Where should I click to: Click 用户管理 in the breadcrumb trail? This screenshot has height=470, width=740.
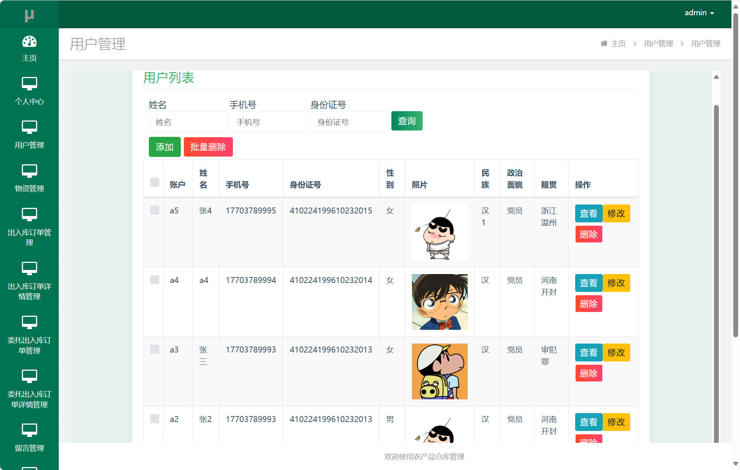[658, 44]
